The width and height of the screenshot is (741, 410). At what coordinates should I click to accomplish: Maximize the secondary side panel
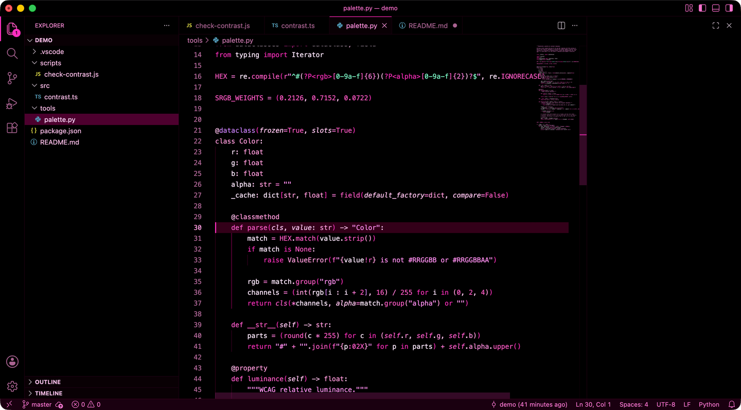click(716, 26)
